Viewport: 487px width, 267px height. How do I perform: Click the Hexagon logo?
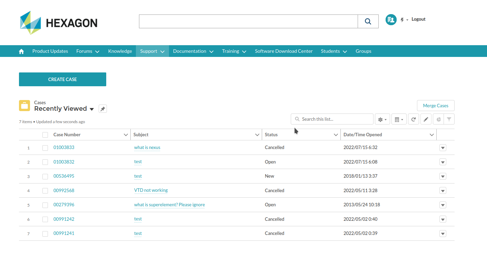(59, 23)
